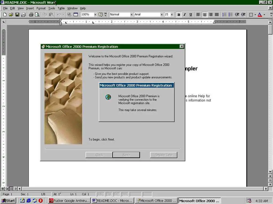
Task: Open the Windows Start menu
Action: 8,201
